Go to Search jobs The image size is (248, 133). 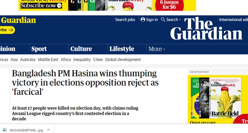point(125,20)
